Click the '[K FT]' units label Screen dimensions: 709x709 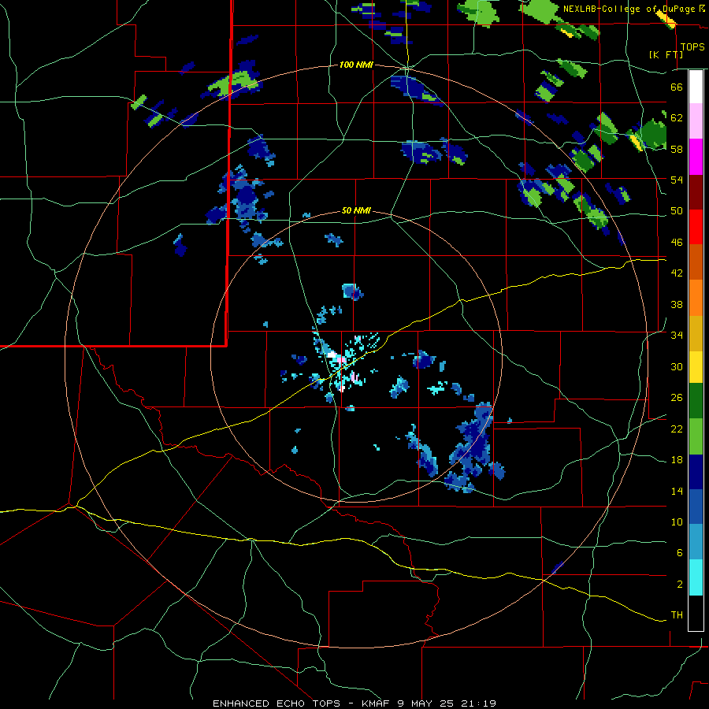[666, 54]
